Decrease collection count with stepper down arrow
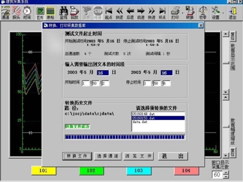Viewport: 243px width, 182px height. pos(226,176)
